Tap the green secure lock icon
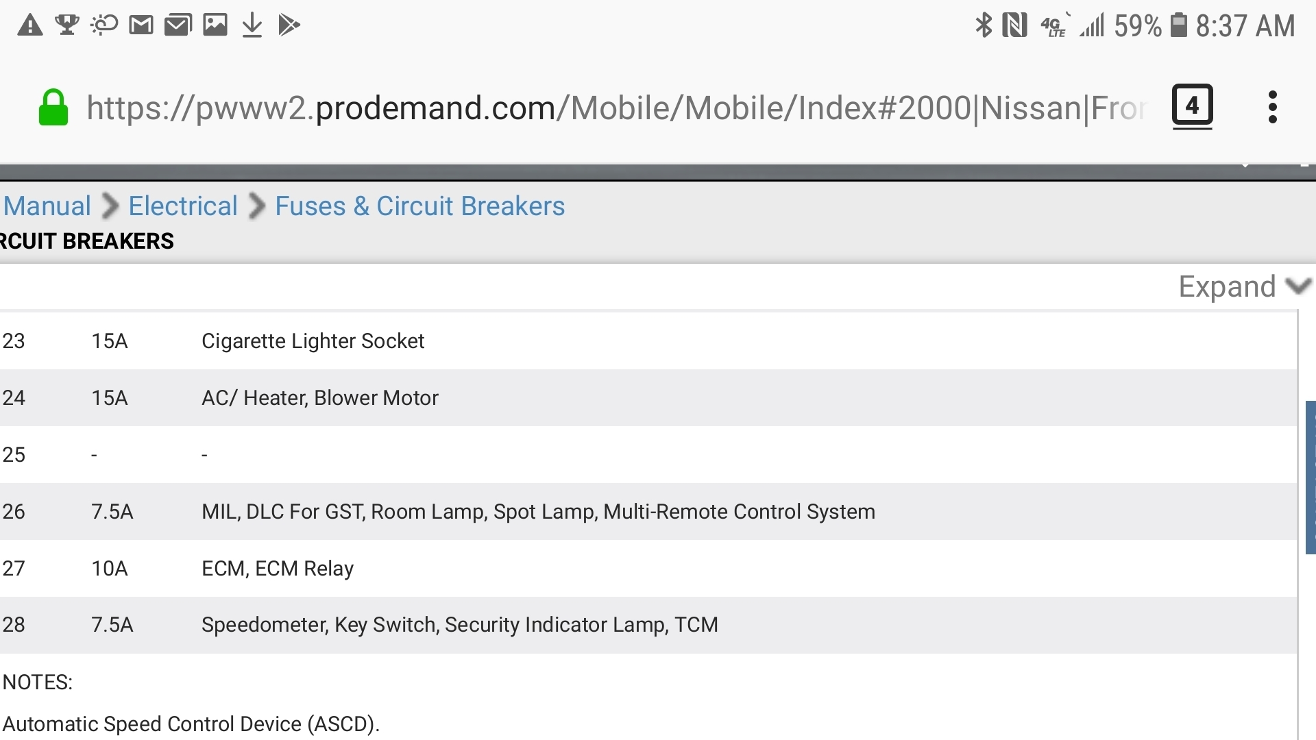 [x=53, y=108]
